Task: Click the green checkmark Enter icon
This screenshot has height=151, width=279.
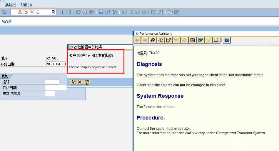Action: coord(4,12)
